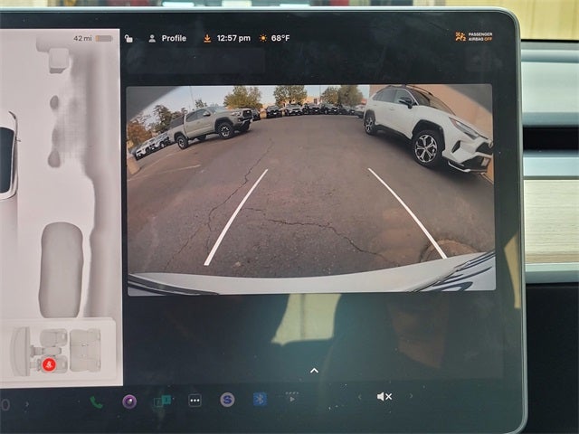Open the media player icon

[292, 398]
